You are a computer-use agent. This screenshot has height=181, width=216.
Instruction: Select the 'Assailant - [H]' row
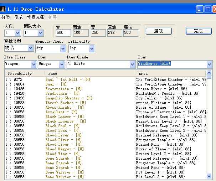pyautogui.click(x=106, y=112)
